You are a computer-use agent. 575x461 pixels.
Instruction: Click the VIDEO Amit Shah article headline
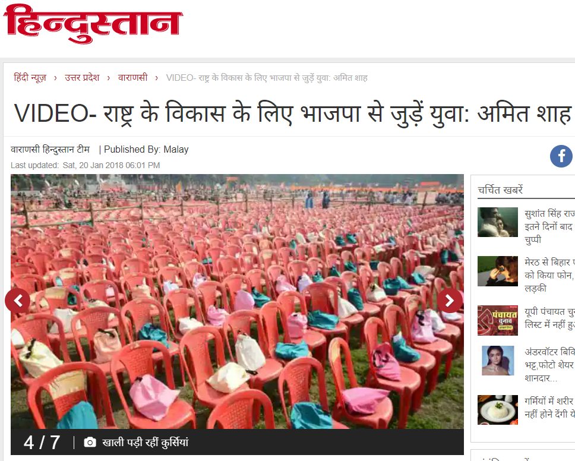(293, 113)
